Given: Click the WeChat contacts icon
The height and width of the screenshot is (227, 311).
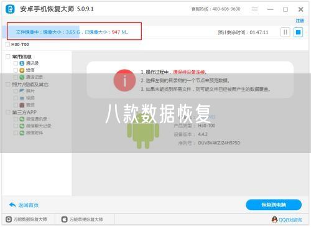Looking at the screenshot, I should 22,119.
